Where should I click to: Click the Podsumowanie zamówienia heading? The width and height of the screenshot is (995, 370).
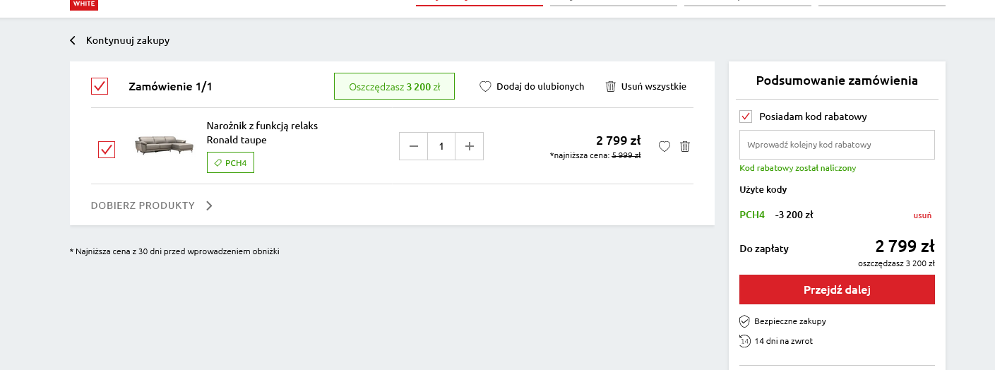[837, 80]
